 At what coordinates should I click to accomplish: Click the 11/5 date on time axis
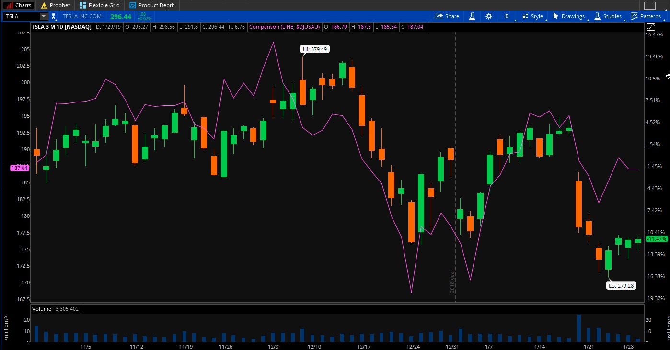pyautogui.click(x=86, y=346)
